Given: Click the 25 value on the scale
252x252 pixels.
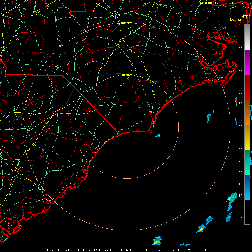Looking at the screenshot, I should point(241,161).
